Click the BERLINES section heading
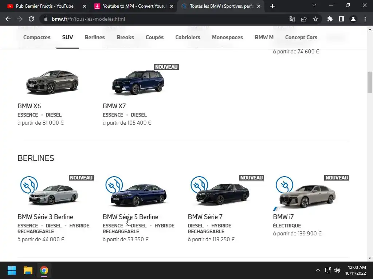Image resolution: width=373 pixels, height=279 pixels. (x=36, y=158)
